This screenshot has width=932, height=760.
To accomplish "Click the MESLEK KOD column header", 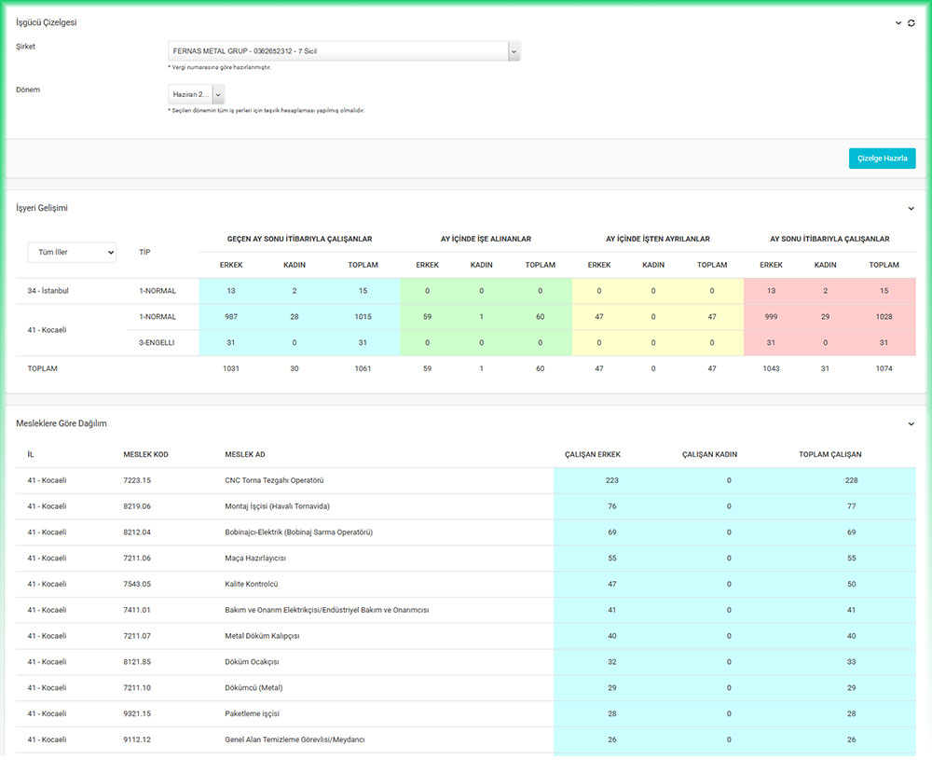I will (x=145, y=454).
